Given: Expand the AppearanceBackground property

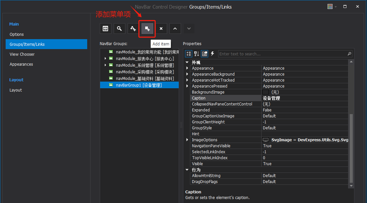Looking at the screenshot, I should click(187, 74).
